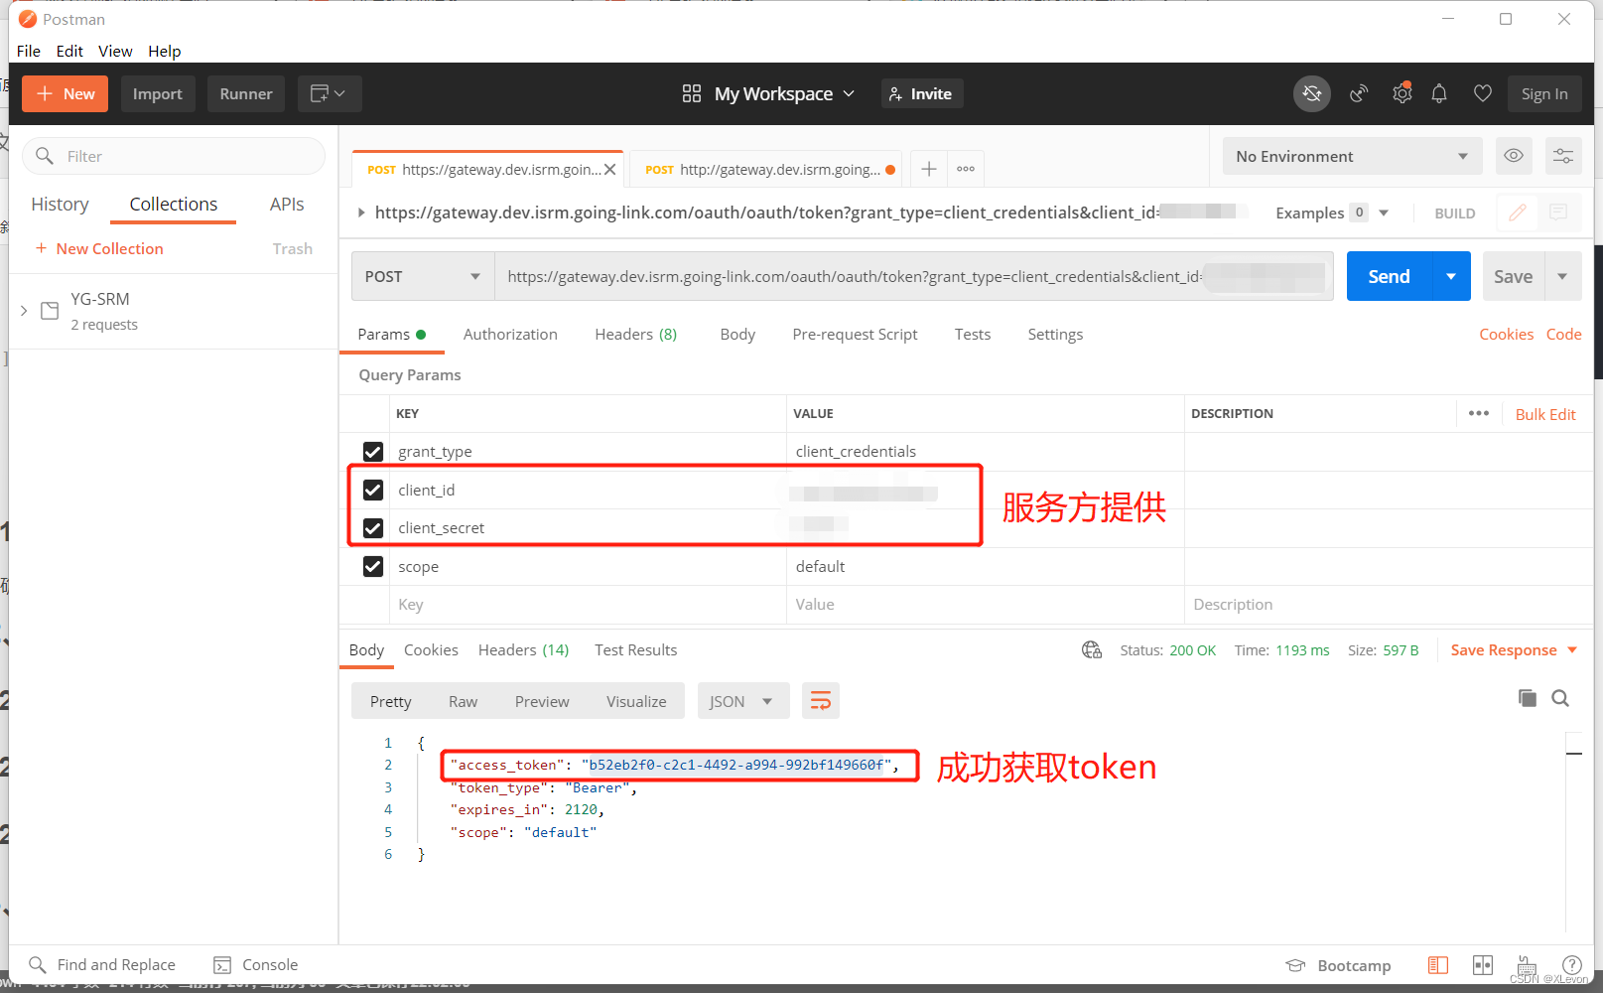Image resolution: width=1603 pixels, height=993 pixels.
Task: Open the notifications bell
Action: [x=1439, y=93]
